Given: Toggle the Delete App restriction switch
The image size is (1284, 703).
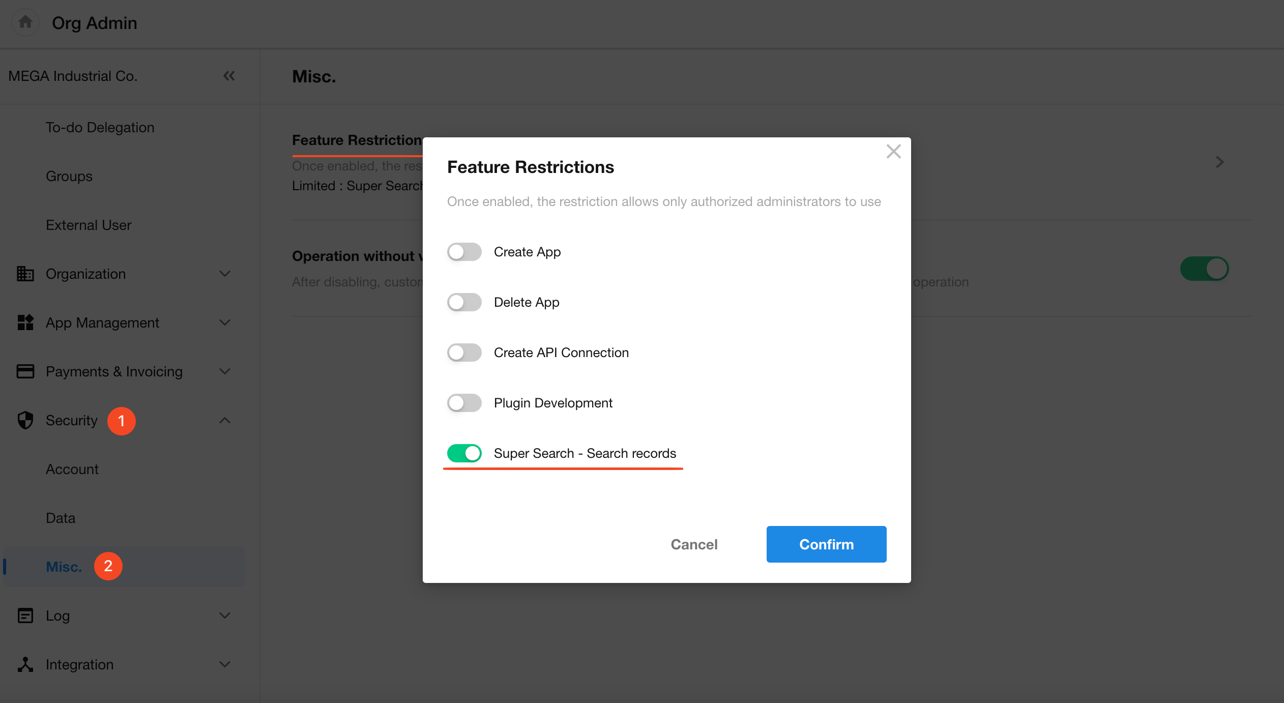Looking at the screenshot, I should [464, 302].
